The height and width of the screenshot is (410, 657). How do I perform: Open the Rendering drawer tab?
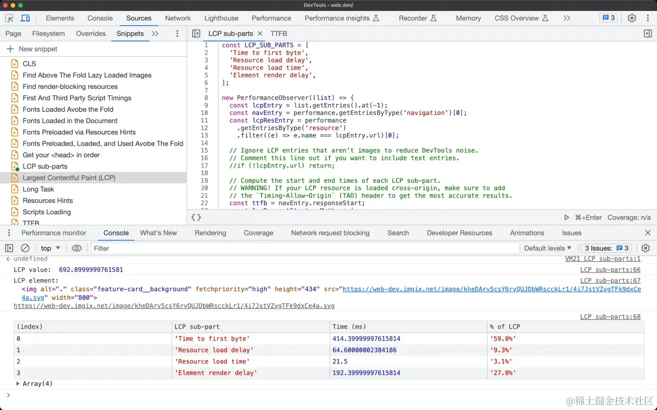tap(210, 233)
